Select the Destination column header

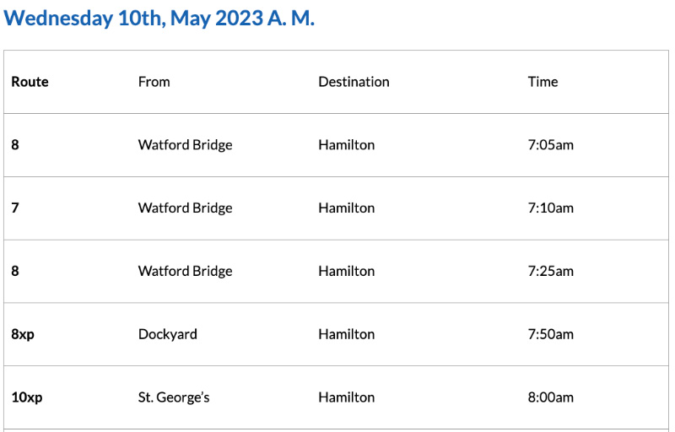tap(354, 82)
